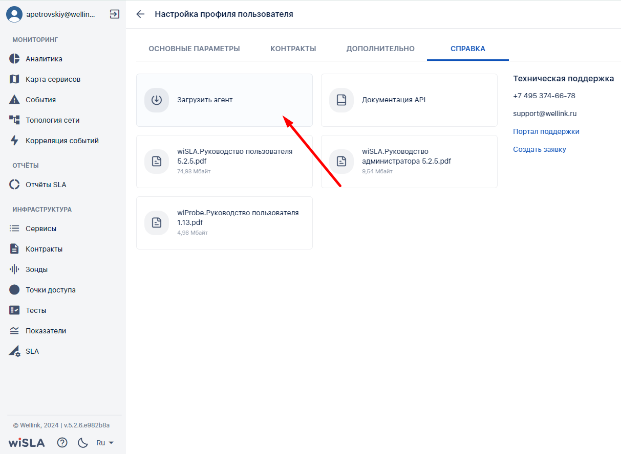Open Корреляция событий section
The image size is (621, 454).
pyautogui.click(x=63, y=141)
